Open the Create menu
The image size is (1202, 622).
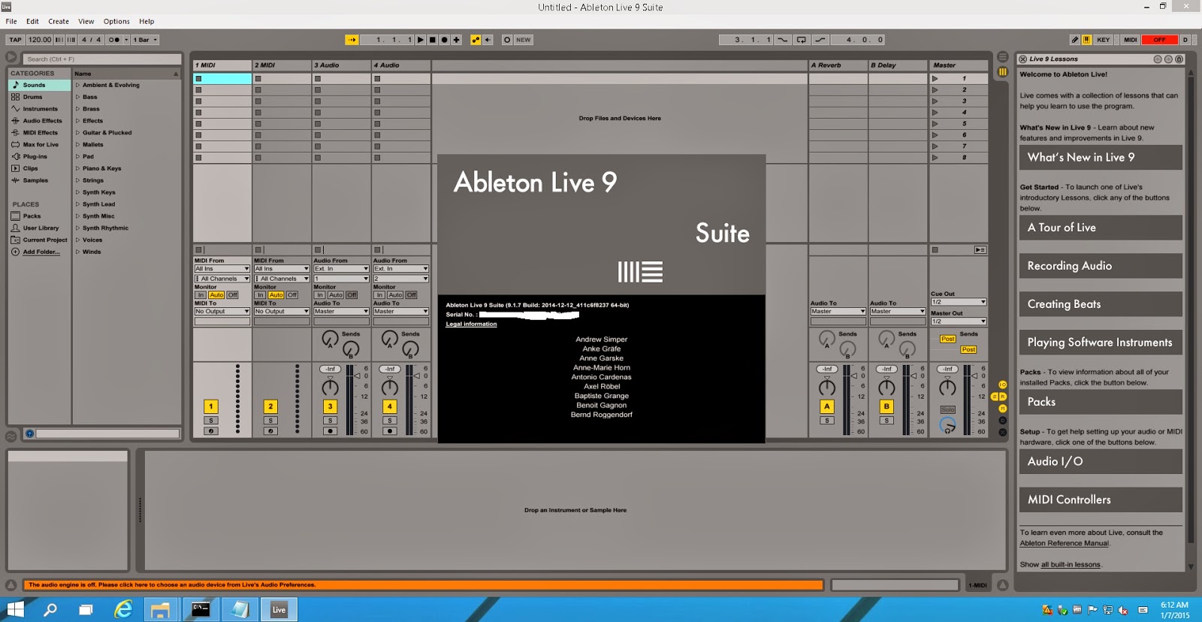pyautogui.click(x=59, y=21)
